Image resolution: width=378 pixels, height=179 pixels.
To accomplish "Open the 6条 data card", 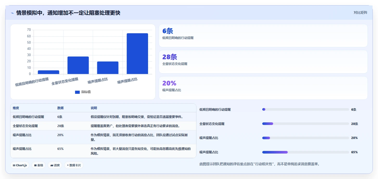I will [263, 36].
